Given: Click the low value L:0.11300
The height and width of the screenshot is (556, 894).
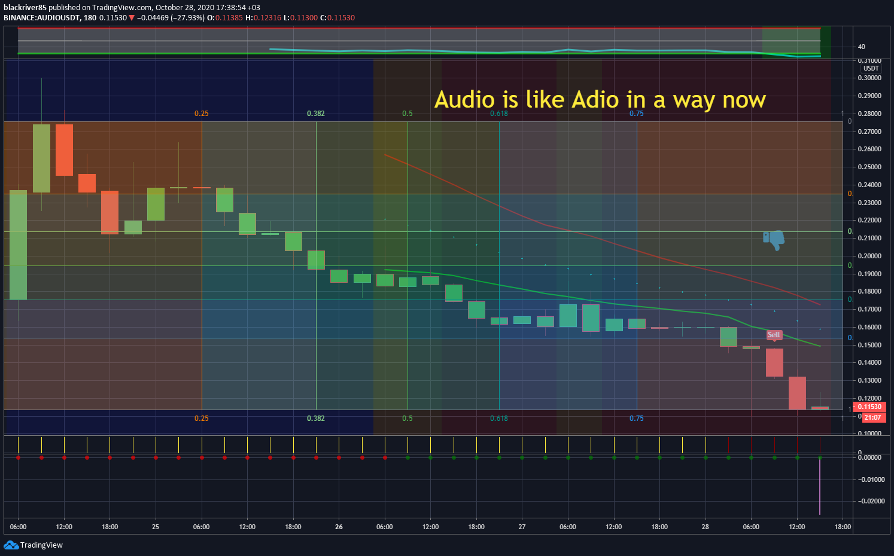Looking at the screenshot, I should pyautogui.click(x=300, y=18).
